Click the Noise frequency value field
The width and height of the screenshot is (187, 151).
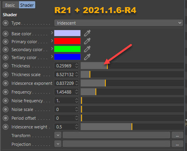tap(65, 101)
